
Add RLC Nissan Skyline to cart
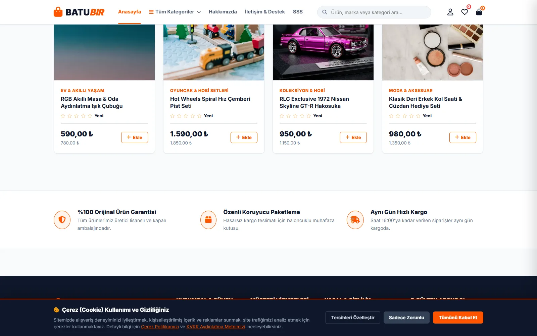[x=353, y=137]
